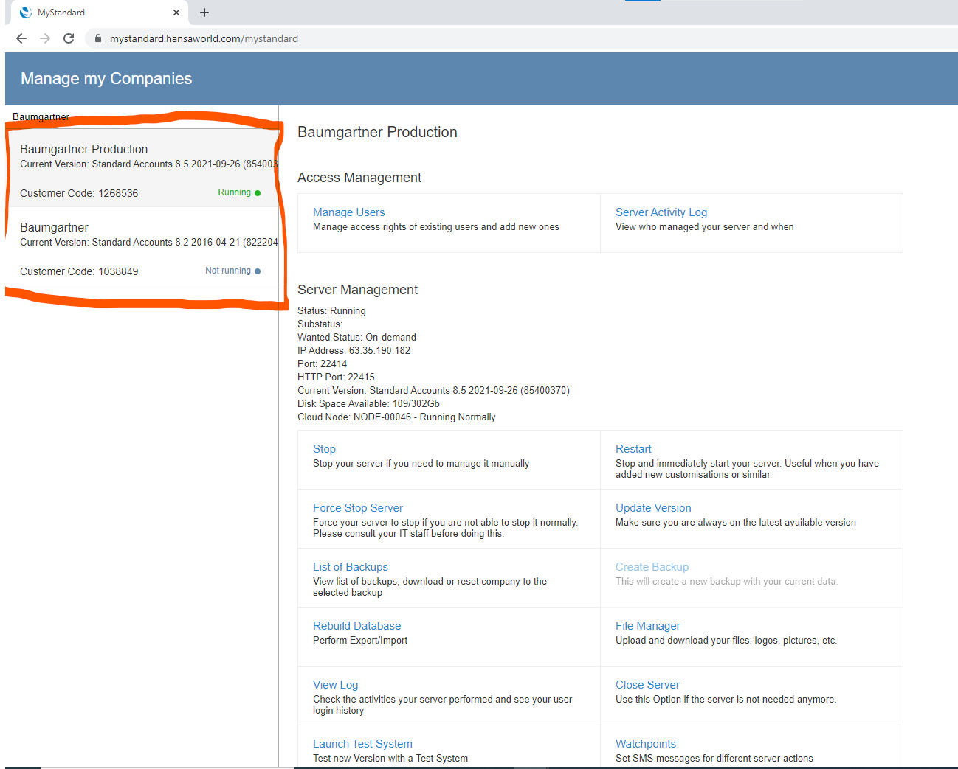Click the Customer Code: 1268536 text
This screenshot has height=769, width=958.
click(79, 193)
